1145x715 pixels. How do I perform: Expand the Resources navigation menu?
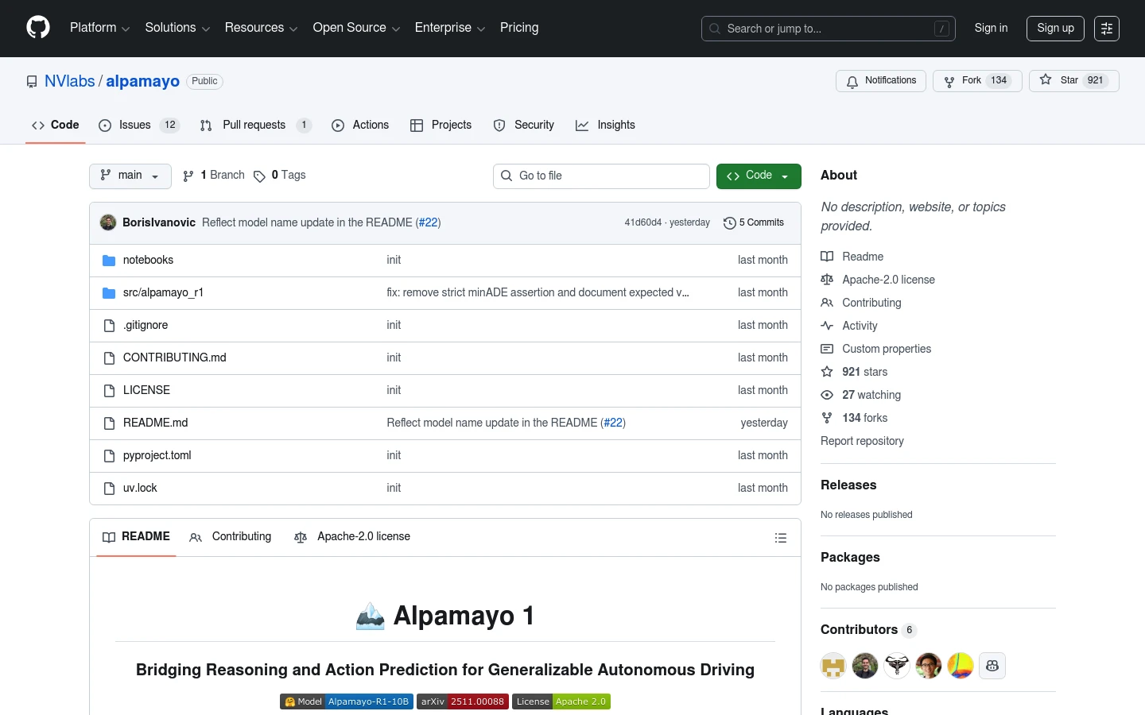tap(261, 28)
